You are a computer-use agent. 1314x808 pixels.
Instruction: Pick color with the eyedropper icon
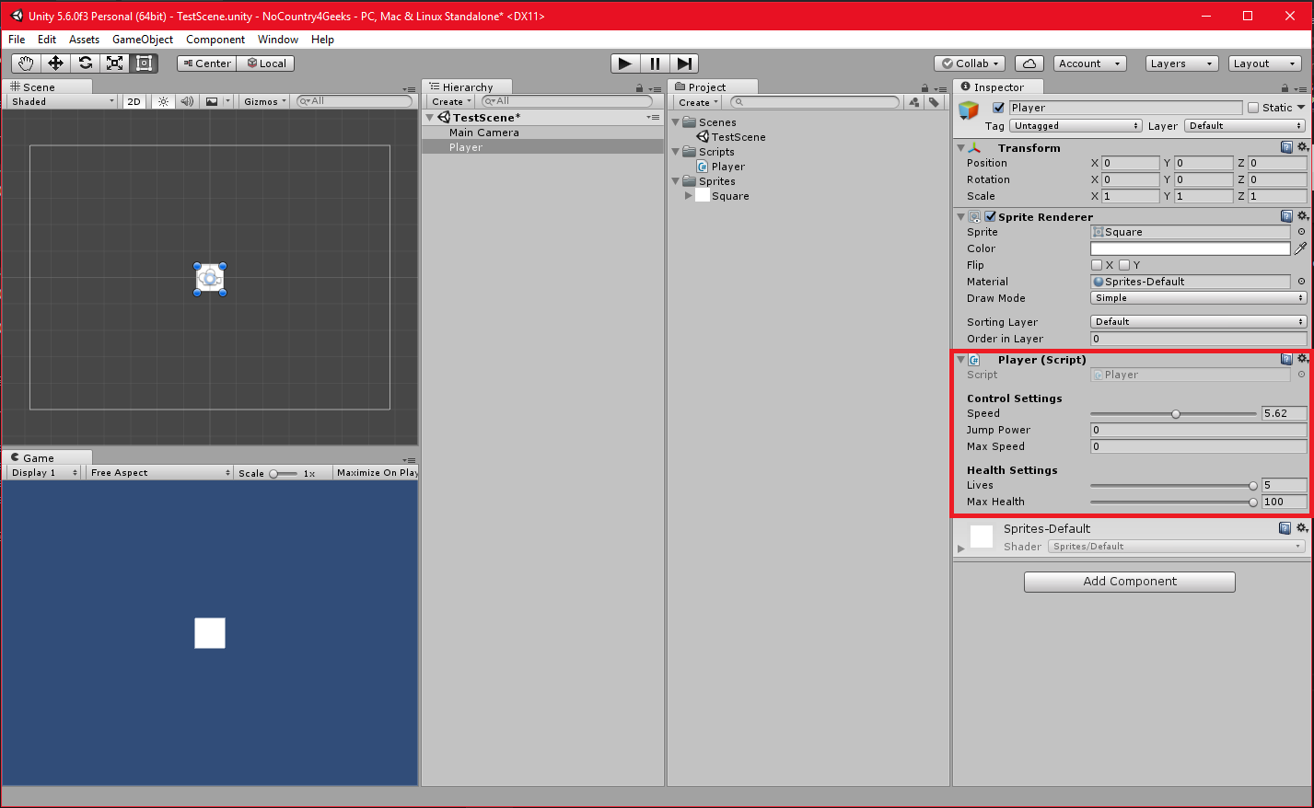click(x=1301, y=248)
